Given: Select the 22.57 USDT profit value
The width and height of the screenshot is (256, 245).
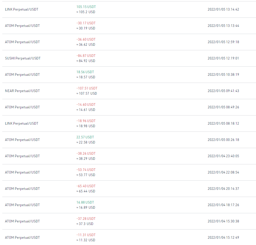Looking at the screenshot, I should coord(85,137).
